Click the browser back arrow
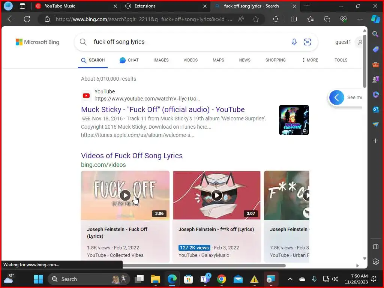Viewport: 384px width, 288px height. click(10, 19)
